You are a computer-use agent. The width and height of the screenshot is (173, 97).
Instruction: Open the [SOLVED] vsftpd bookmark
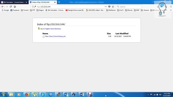tap(95, 10)
